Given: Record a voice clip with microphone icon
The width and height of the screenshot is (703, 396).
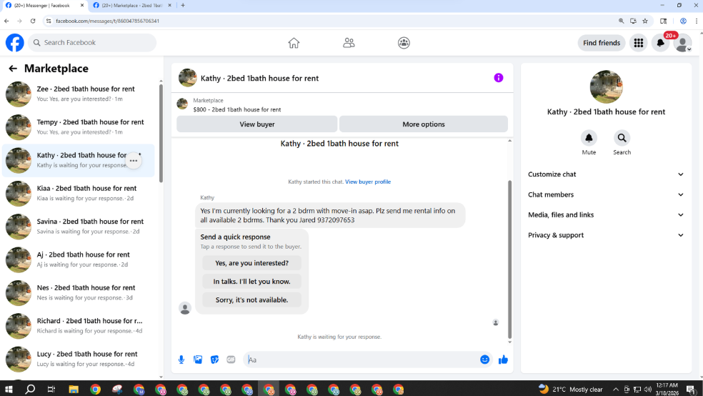Looking at the screenshot, I should (181, 360).
